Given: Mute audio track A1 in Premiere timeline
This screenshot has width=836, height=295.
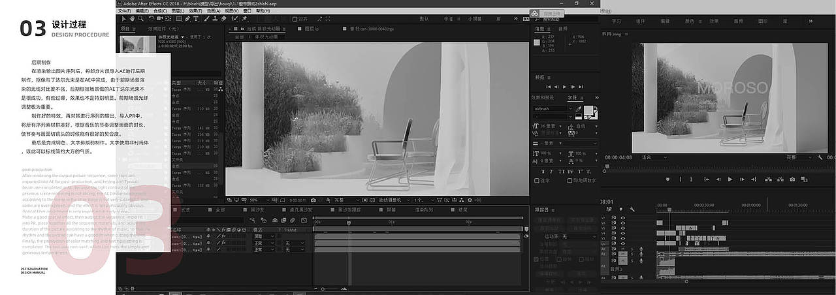Looking at the screenshot, I should coord(623,249).
